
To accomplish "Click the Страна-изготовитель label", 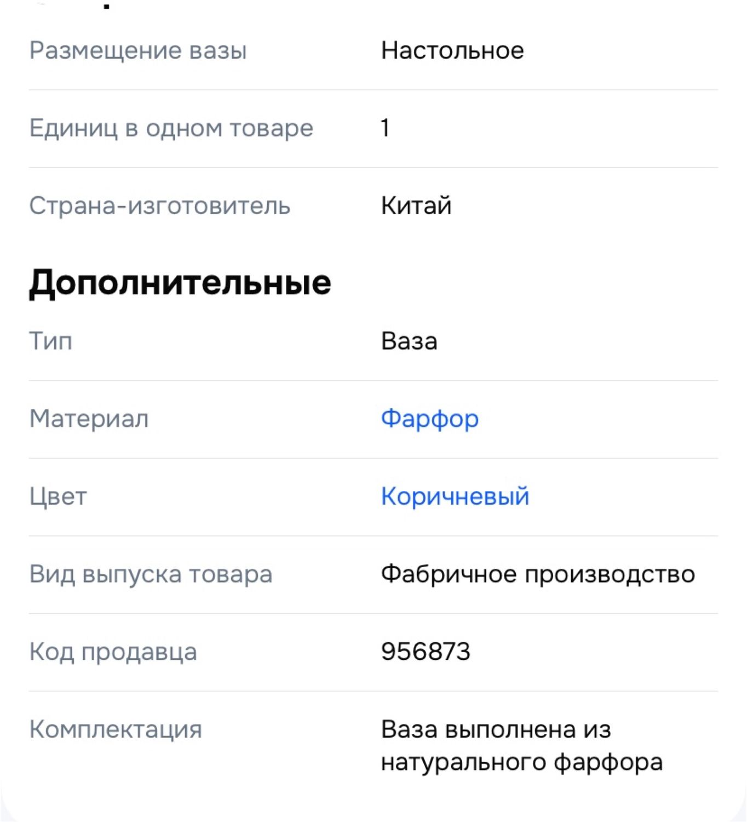I will click(x=159, y=206).
